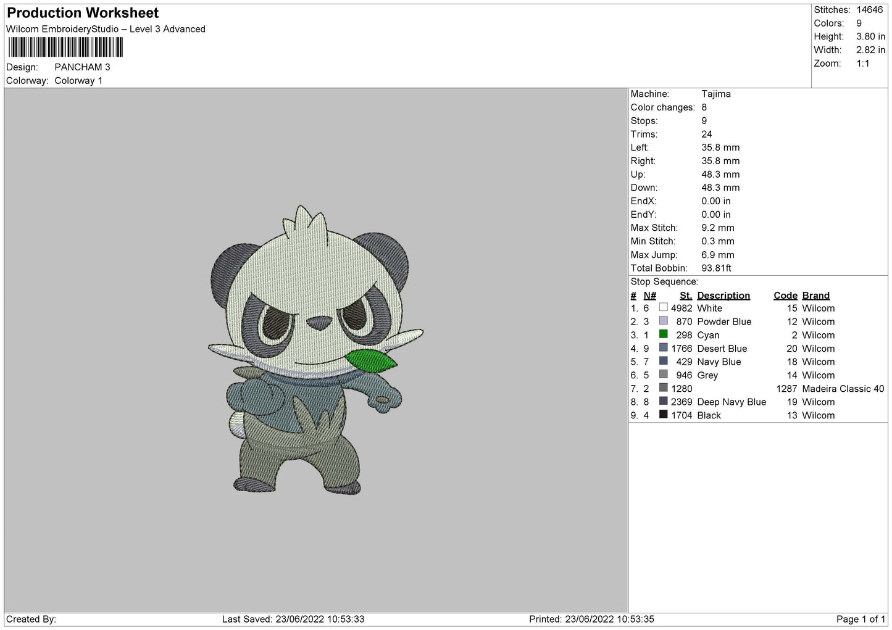Click the stitch count '4982' in row 1
Viewport: 892px width, 630px height.
682,308
